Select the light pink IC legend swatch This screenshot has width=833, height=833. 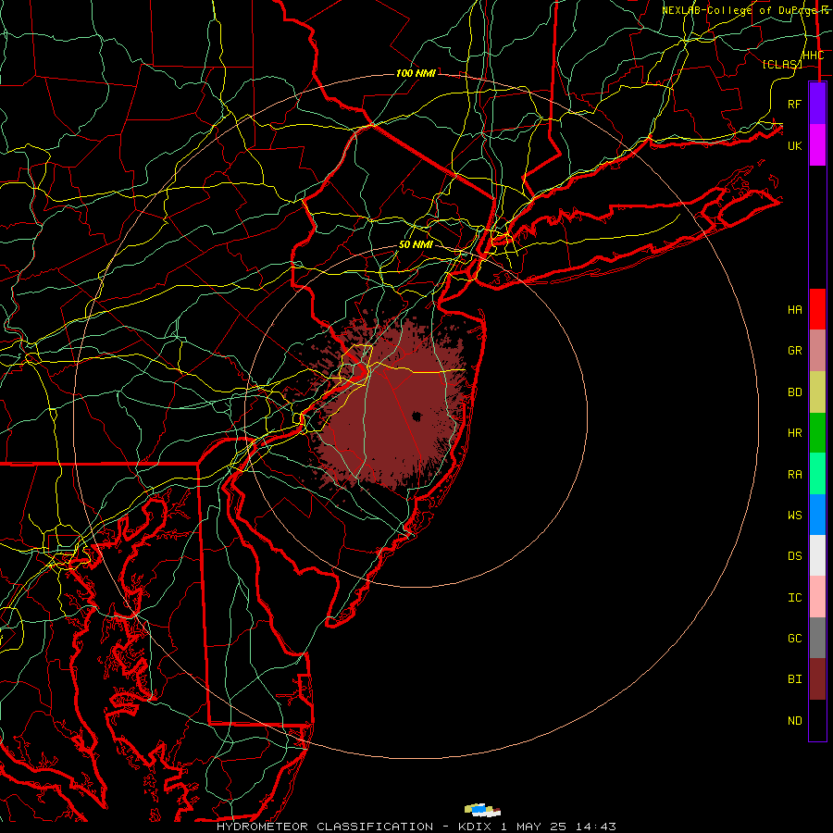(817, 597)
